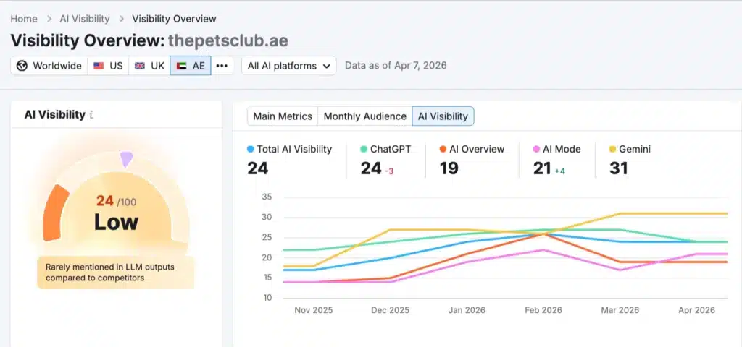The image size is (742, 347).
Task: Click the US flag icon
Action: 99,66
